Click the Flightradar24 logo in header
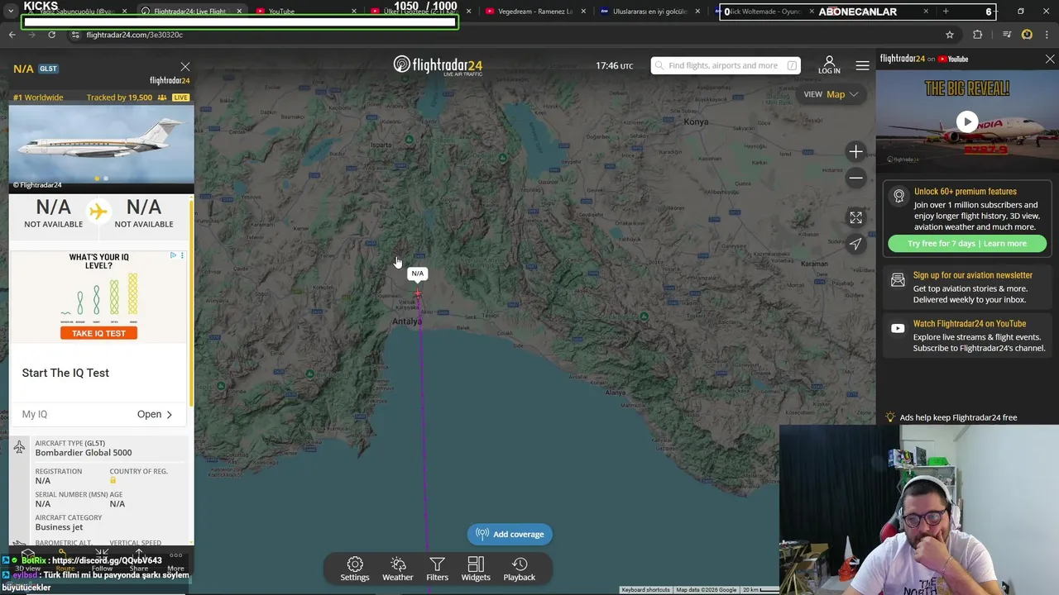The image size is (1059, 595). [x=438, y=65]
